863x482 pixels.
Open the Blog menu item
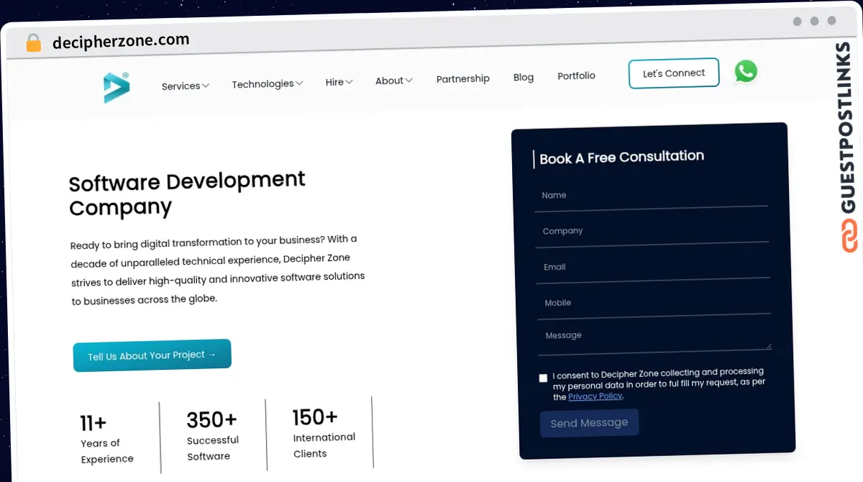524,77
